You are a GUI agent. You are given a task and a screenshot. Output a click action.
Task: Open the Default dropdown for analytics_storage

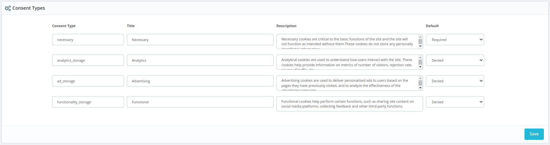[455, 60]
